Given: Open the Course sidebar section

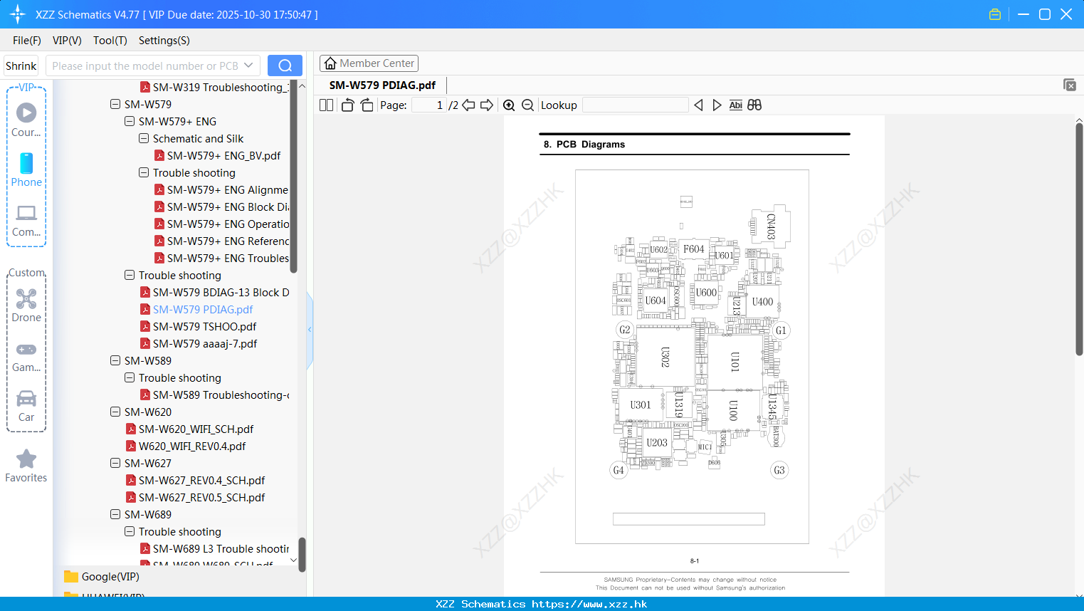Looking at the screenshot, I should [26, 120].
